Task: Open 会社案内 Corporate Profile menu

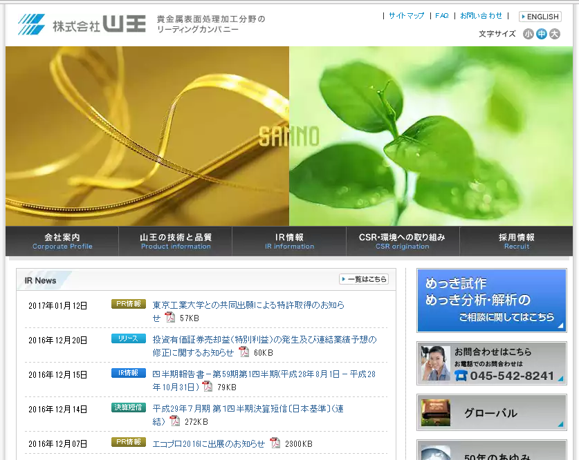Action: [62, 241]
